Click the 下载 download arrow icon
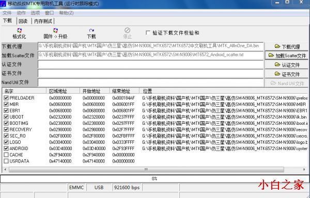The height and width of the screenshot is (198, 310). (91, 30)
